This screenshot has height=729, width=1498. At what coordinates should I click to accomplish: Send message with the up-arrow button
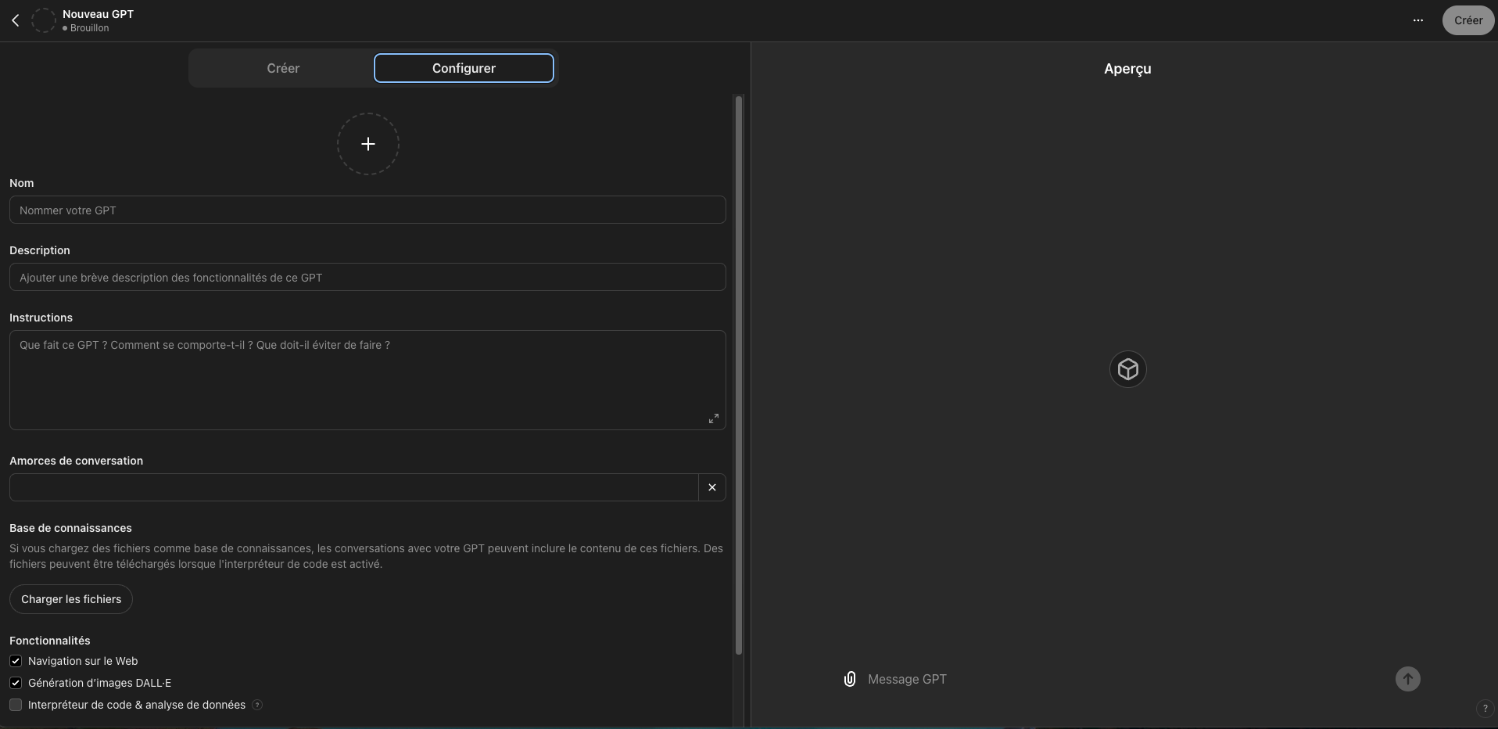[1408, 679]
